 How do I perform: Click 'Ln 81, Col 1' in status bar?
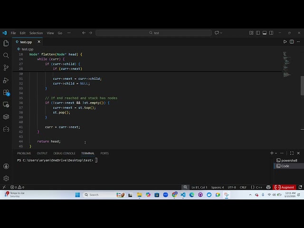[x=199, y=187]
